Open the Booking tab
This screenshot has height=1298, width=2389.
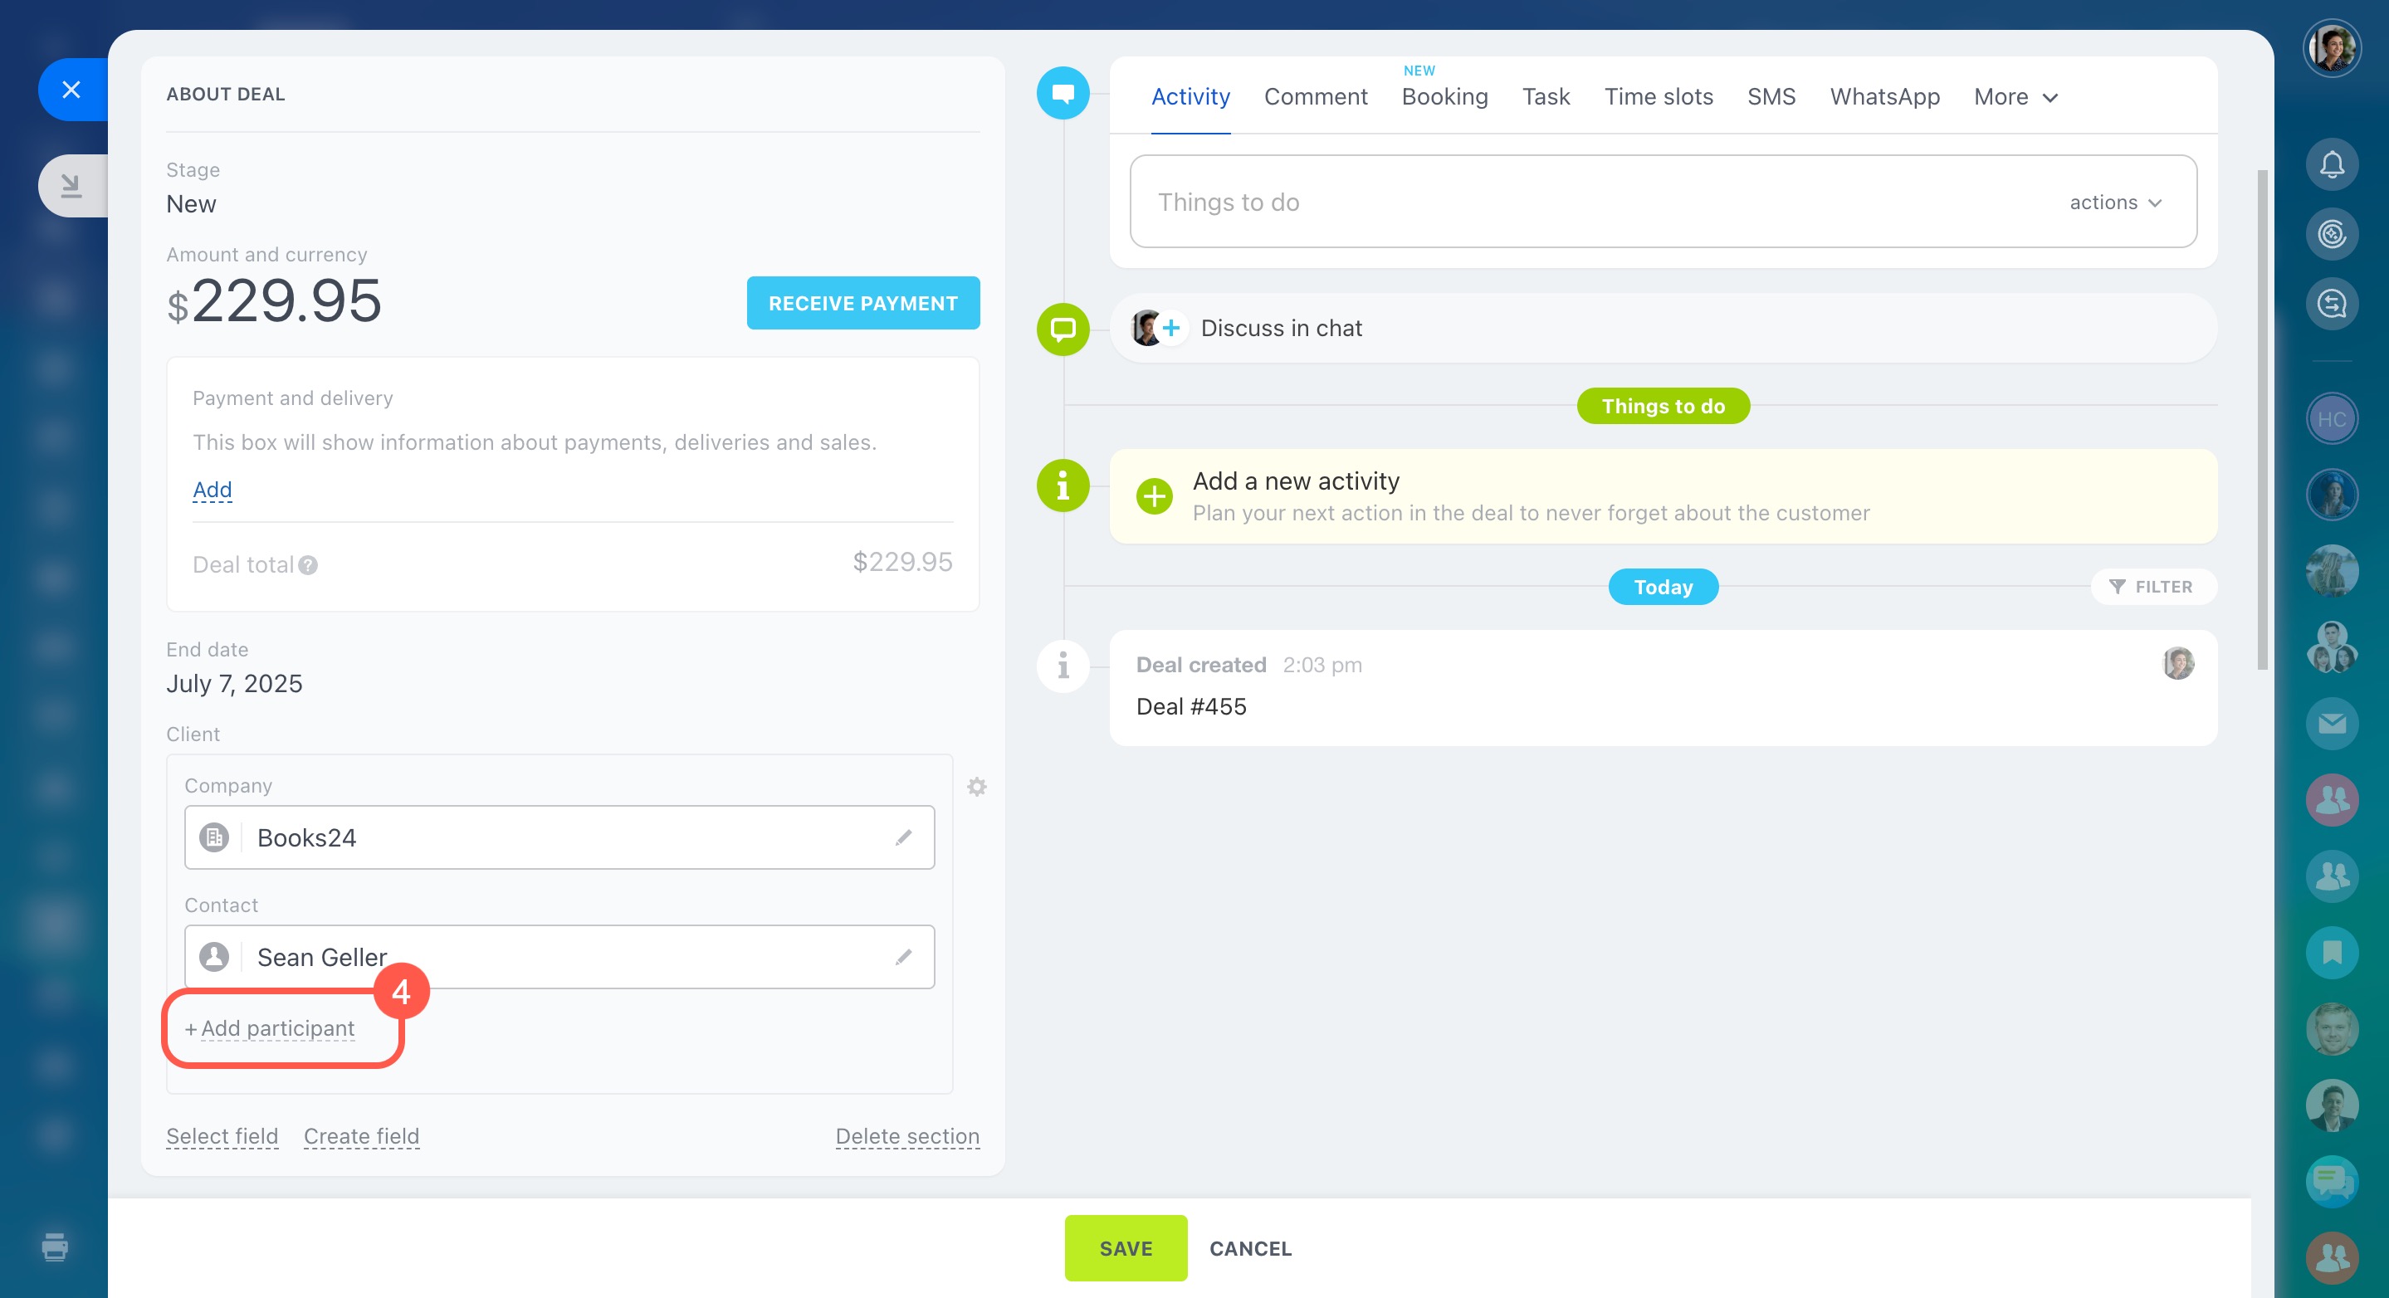pyautogui.click(x=1444, y=96)
